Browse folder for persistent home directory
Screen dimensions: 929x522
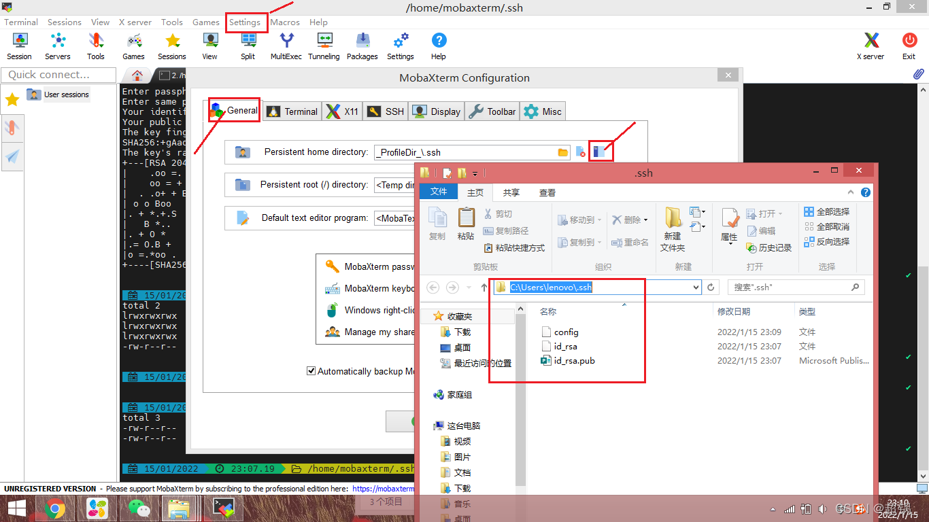[x=563, y=152]
